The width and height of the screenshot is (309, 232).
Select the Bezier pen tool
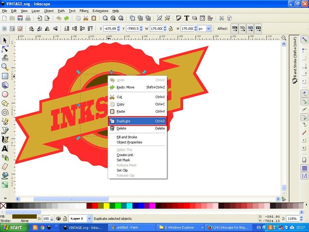5,130
